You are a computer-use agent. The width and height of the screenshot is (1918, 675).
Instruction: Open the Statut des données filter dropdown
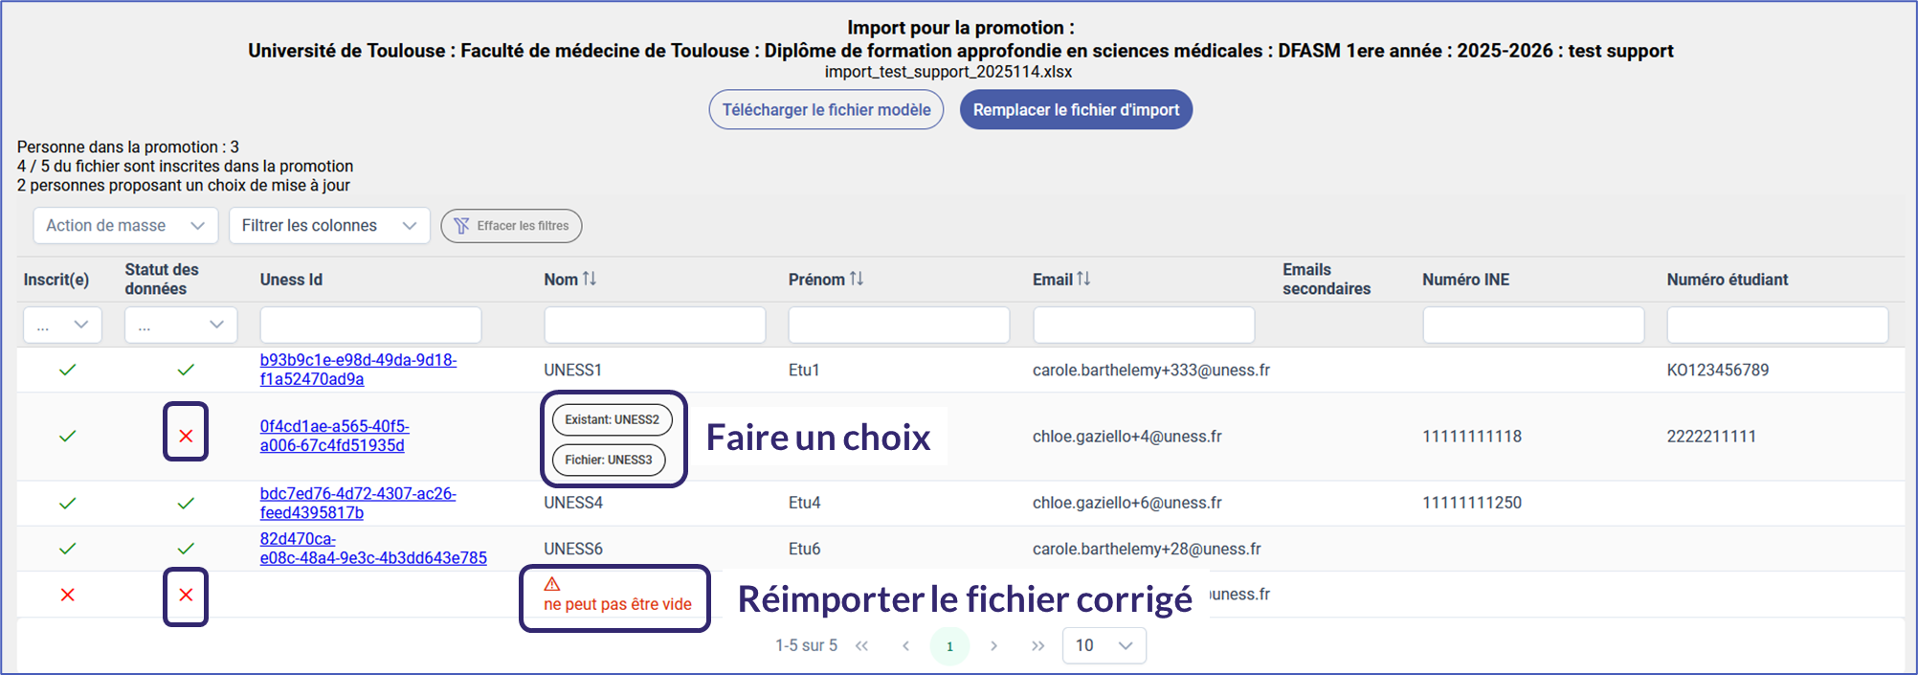(180, 326)
